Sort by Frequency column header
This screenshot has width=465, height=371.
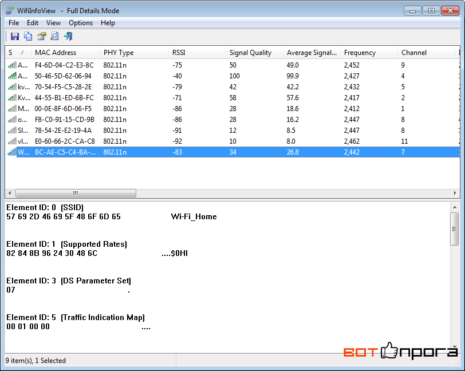click(369, 53)
